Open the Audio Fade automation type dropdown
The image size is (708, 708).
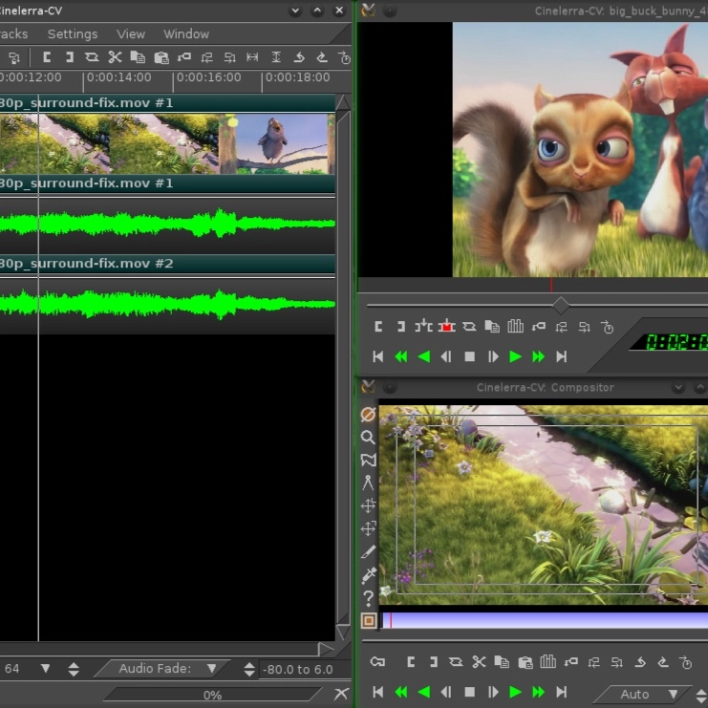pos(212,669)
